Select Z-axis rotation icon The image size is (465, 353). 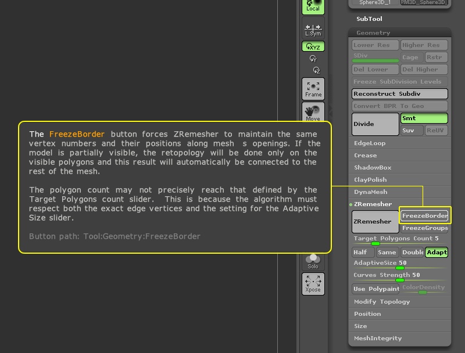316,70
